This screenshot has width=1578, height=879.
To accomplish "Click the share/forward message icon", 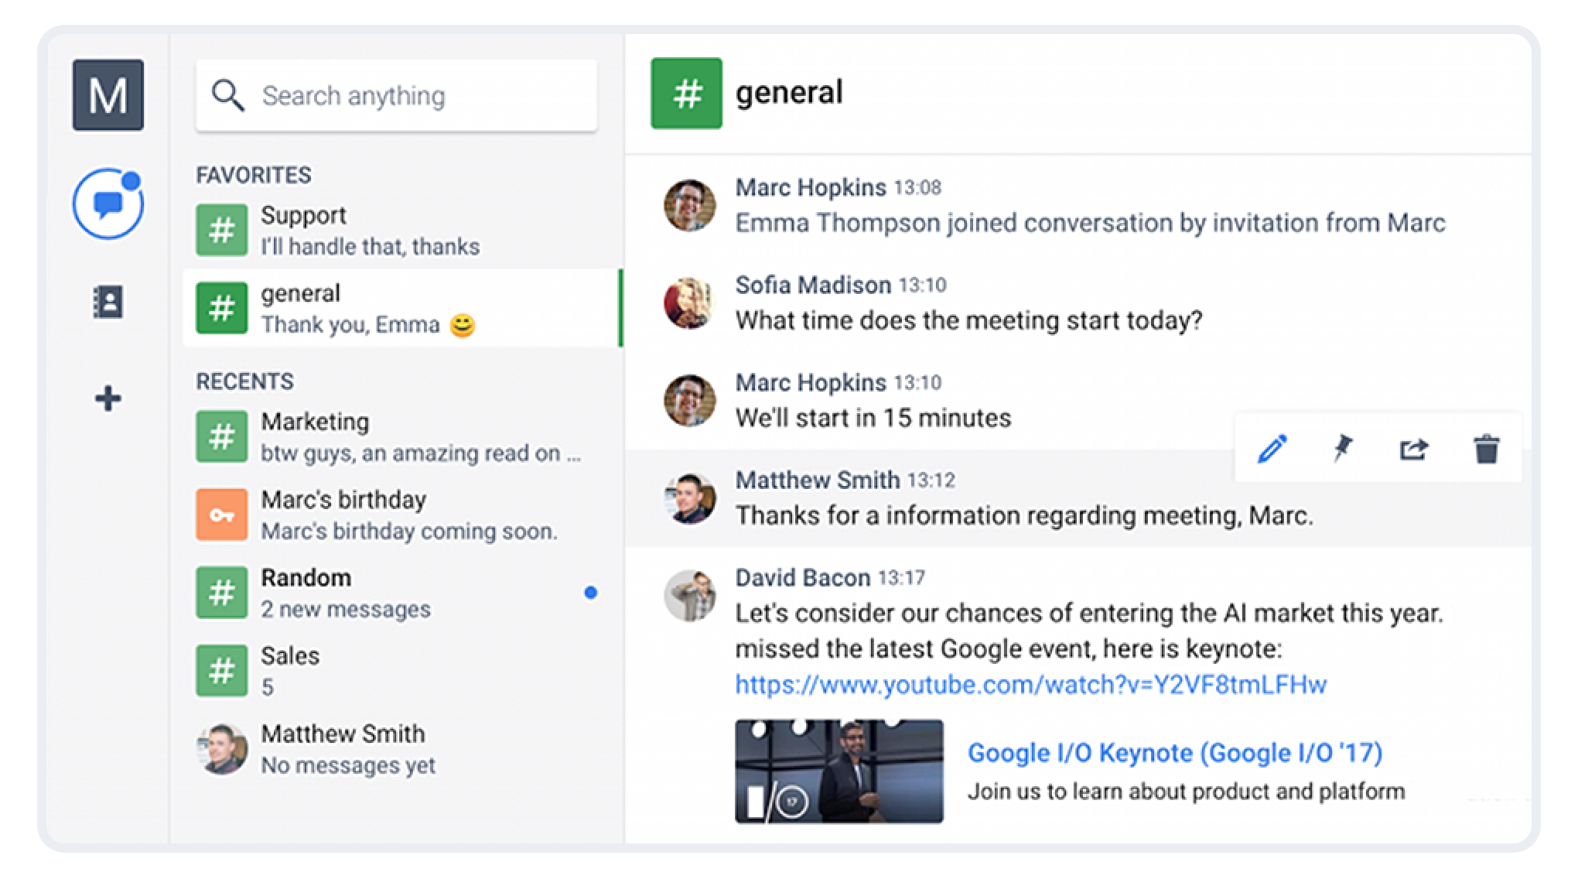I will point(1414,449).
